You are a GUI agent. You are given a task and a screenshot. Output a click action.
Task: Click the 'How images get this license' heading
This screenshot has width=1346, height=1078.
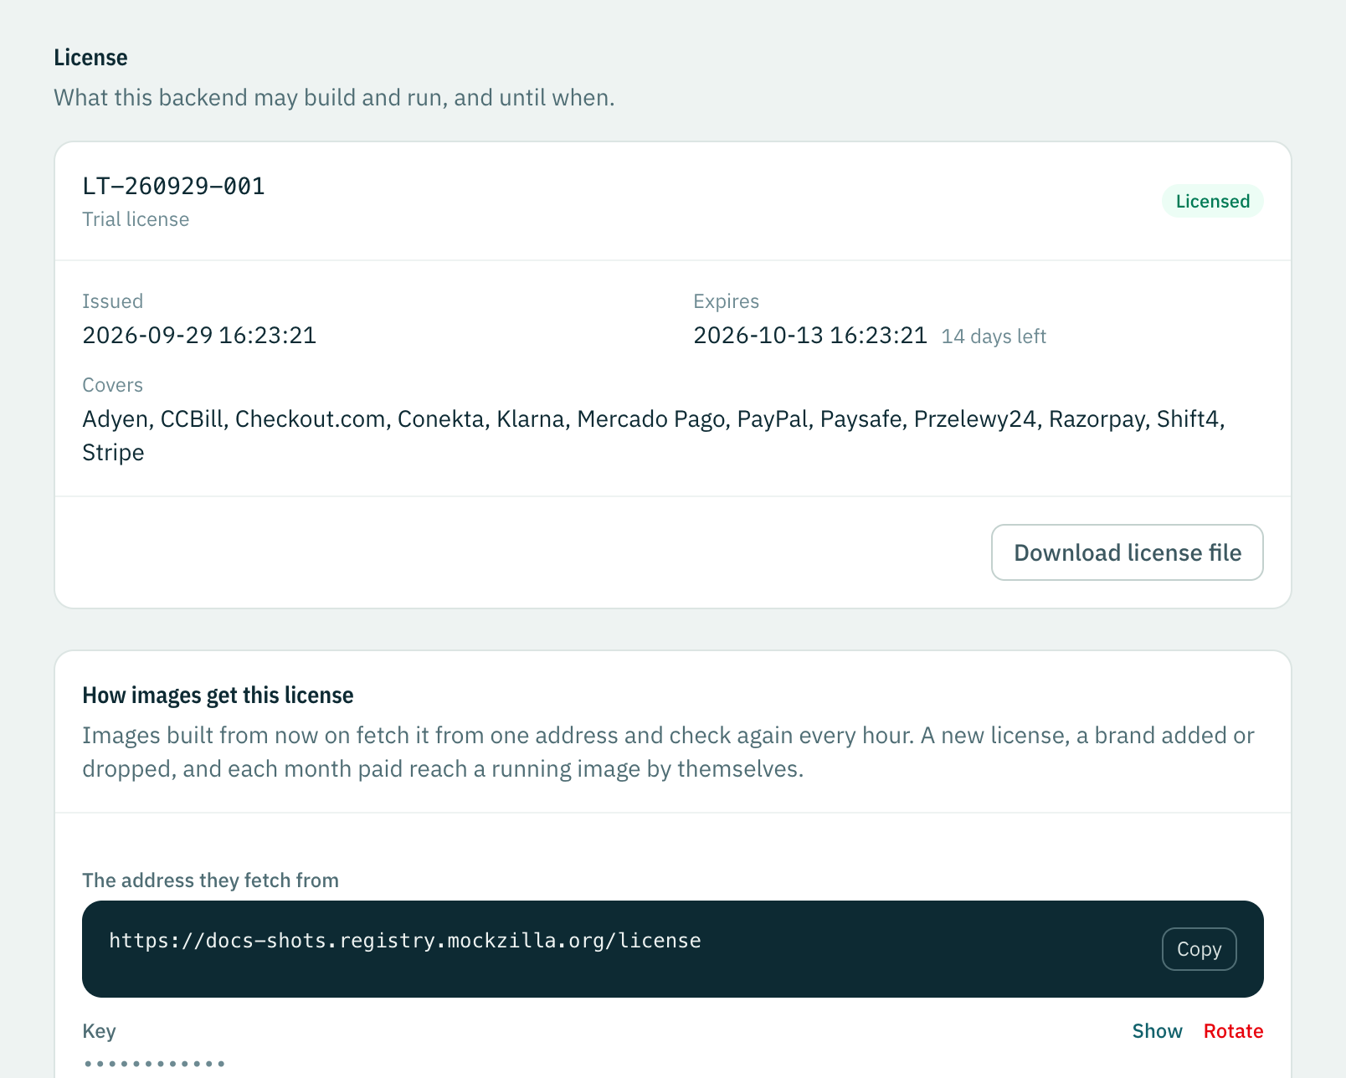[x=218, y=696]
